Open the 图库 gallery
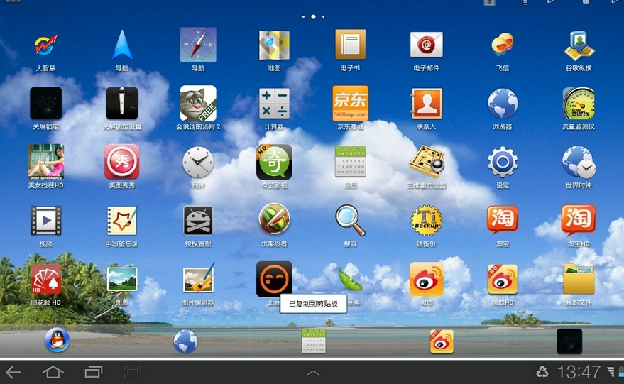This screenshot has height=384, width=624. click(122, 279)
